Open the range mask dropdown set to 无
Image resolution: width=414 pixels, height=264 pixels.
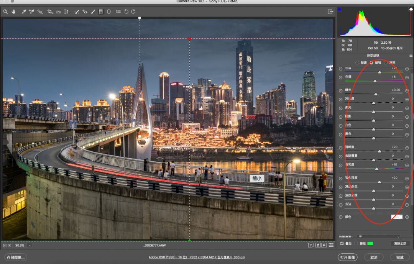[379, 236]
